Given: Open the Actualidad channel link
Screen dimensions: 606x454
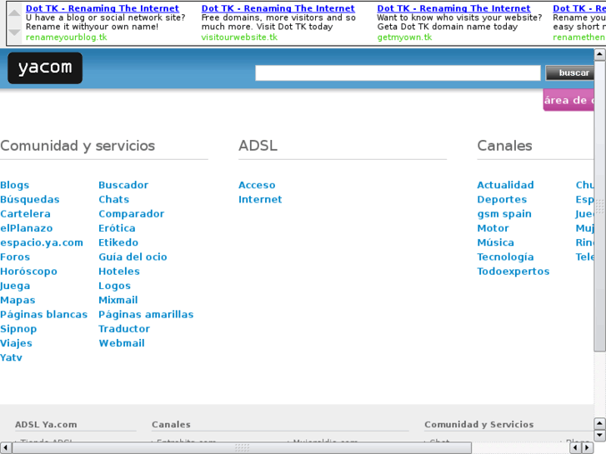Looking at the screenshot, I should tap(505, 185).
